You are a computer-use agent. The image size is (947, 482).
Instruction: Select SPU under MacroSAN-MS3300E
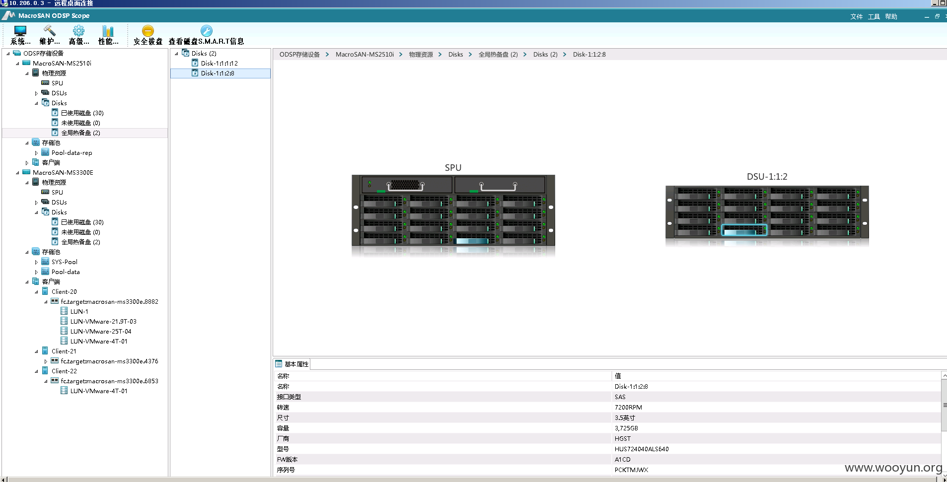point(57,192)
